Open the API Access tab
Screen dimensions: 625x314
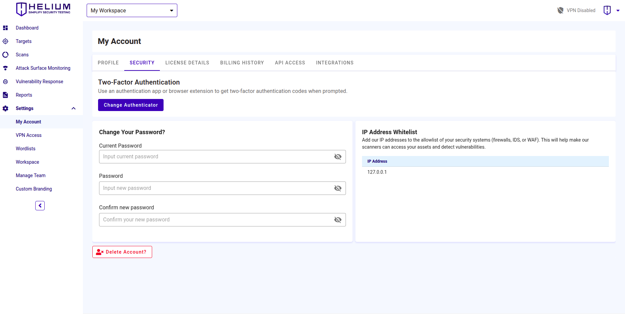point(290,63)
